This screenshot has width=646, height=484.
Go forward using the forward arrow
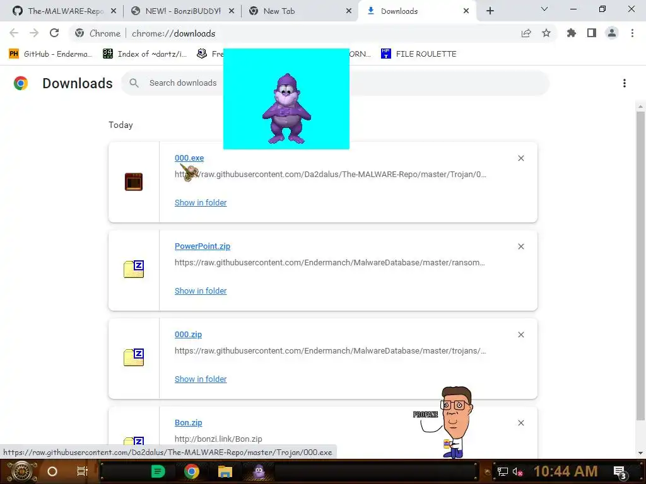pos(34,33)
